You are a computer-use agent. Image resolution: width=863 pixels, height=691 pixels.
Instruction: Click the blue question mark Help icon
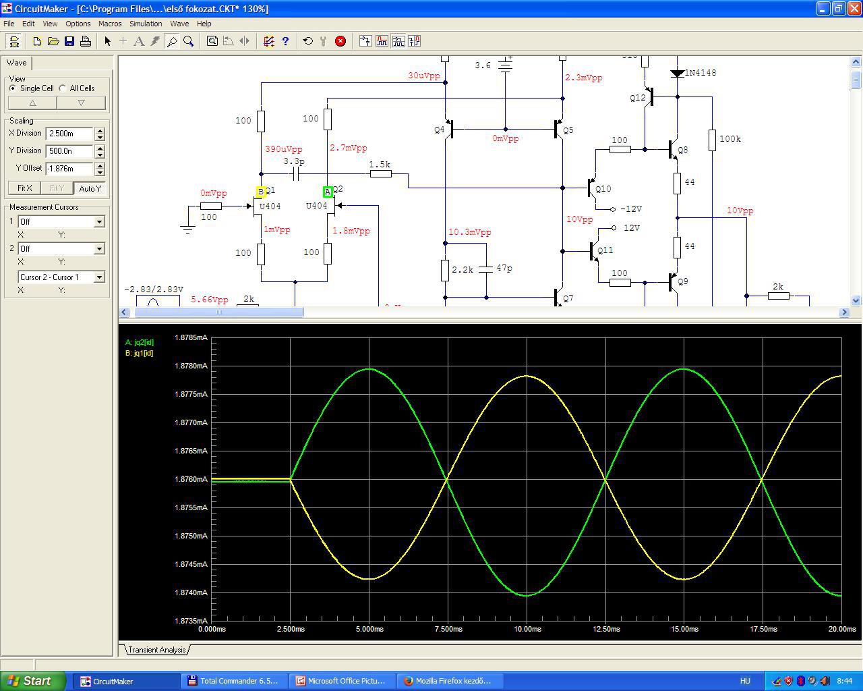(285, 41)
